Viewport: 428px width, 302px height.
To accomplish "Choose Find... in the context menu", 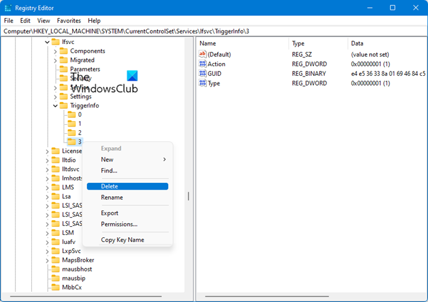I will point(127,171).
